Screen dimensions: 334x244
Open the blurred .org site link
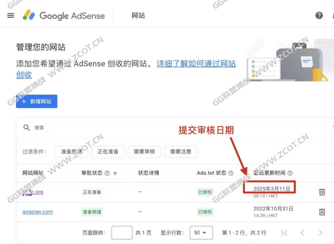point(33,192)
